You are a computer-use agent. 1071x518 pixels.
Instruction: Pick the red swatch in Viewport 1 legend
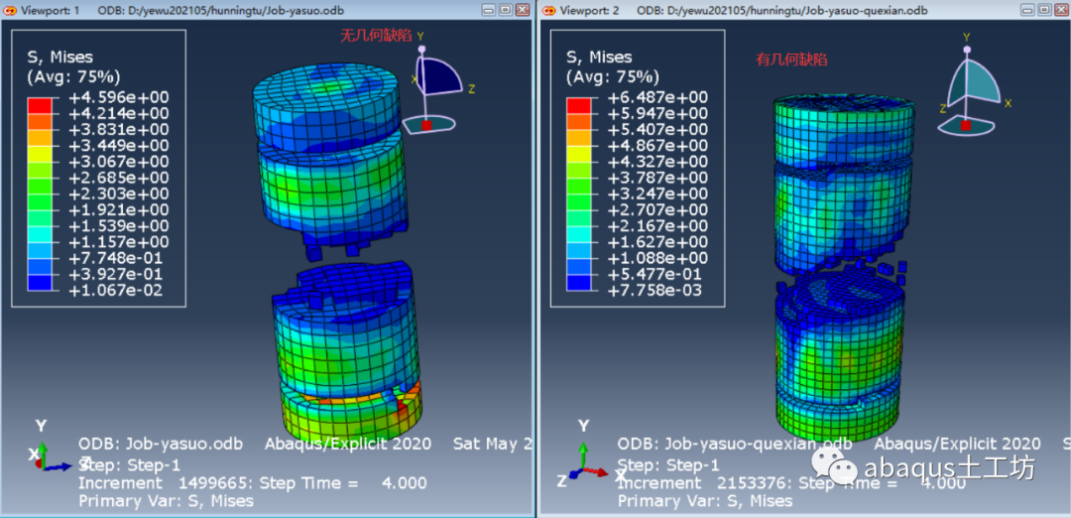click(39, 105)
